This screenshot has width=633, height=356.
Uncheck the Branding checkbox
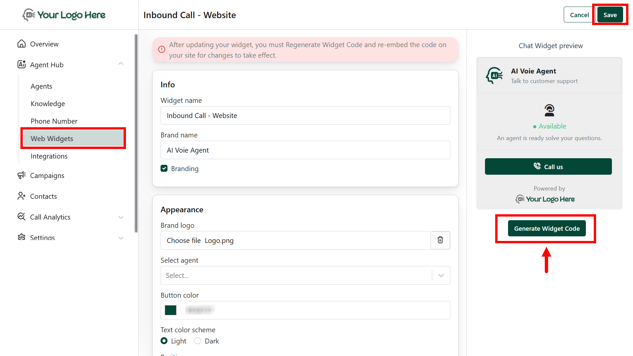(x=164, y=168)
